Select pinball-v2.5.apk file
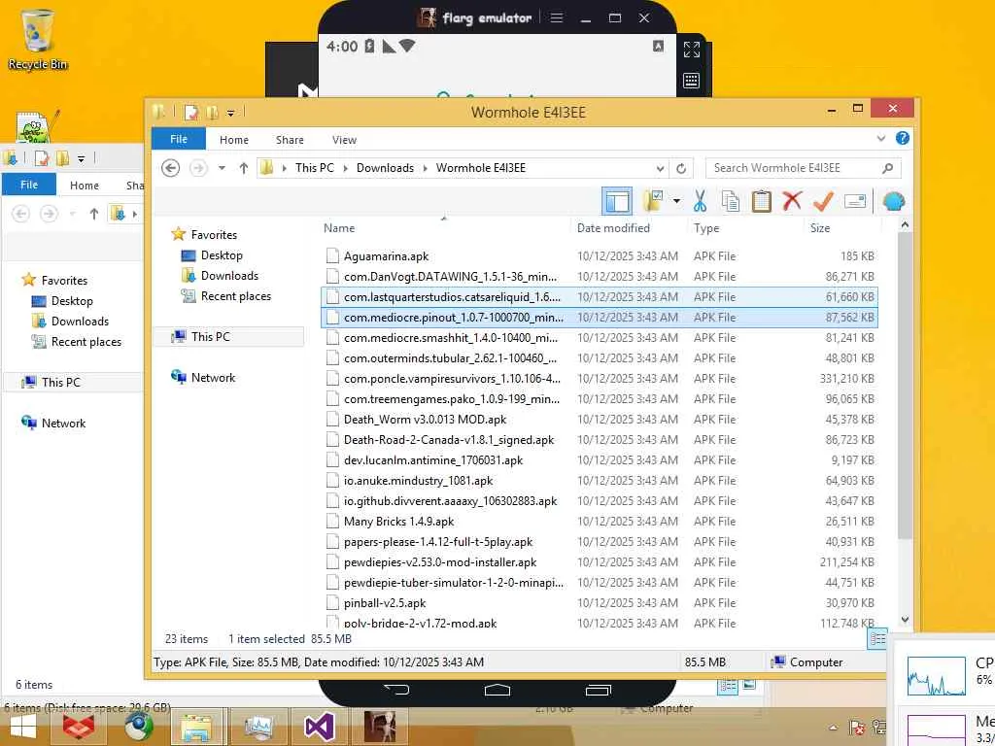Viewport: 995px width, 746px height. pyautogui.click(x=599, y=602)
